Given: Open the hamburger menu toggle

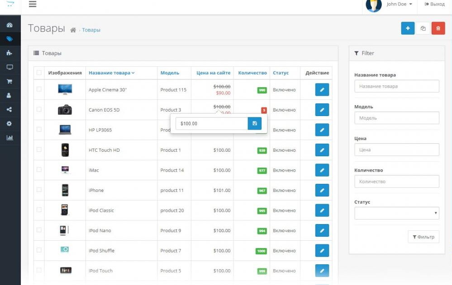Looking at the screenshot, I should click(33, 5).
